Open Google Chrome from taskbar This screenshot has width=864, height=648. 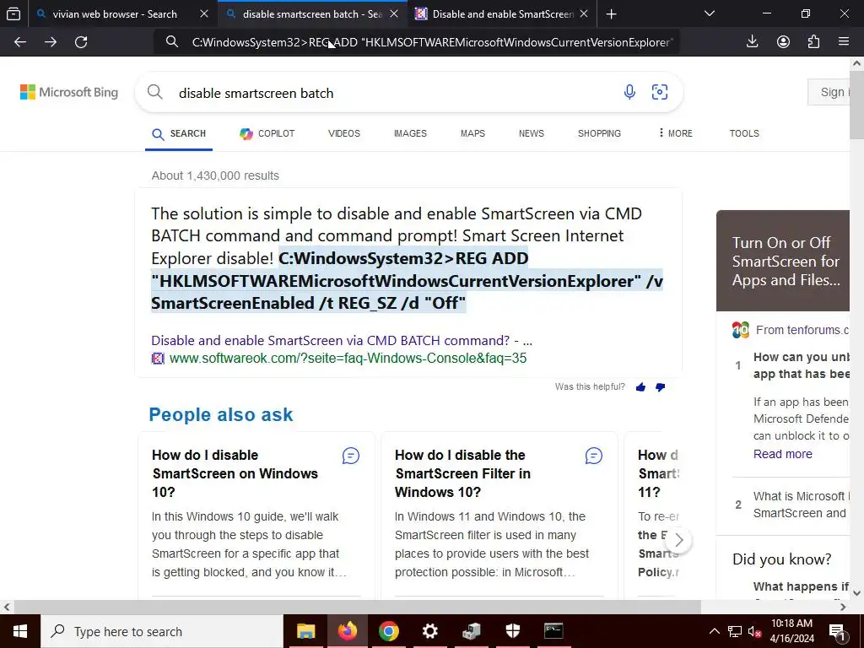pos(388,631)
